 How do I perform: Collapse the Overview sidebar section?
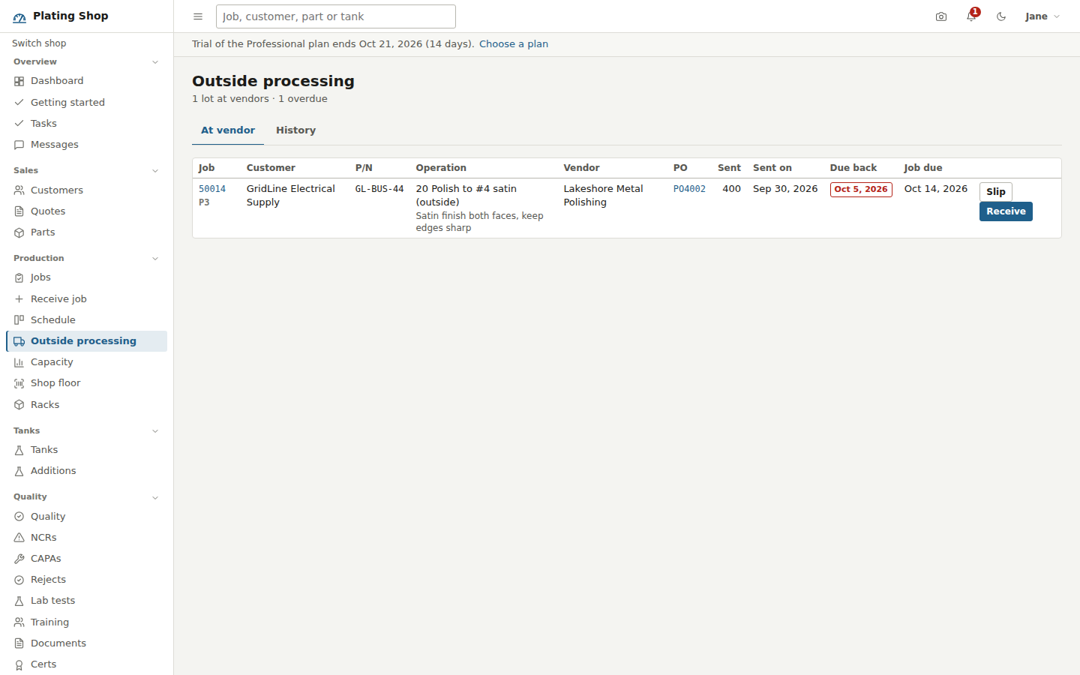click(86, 62)
